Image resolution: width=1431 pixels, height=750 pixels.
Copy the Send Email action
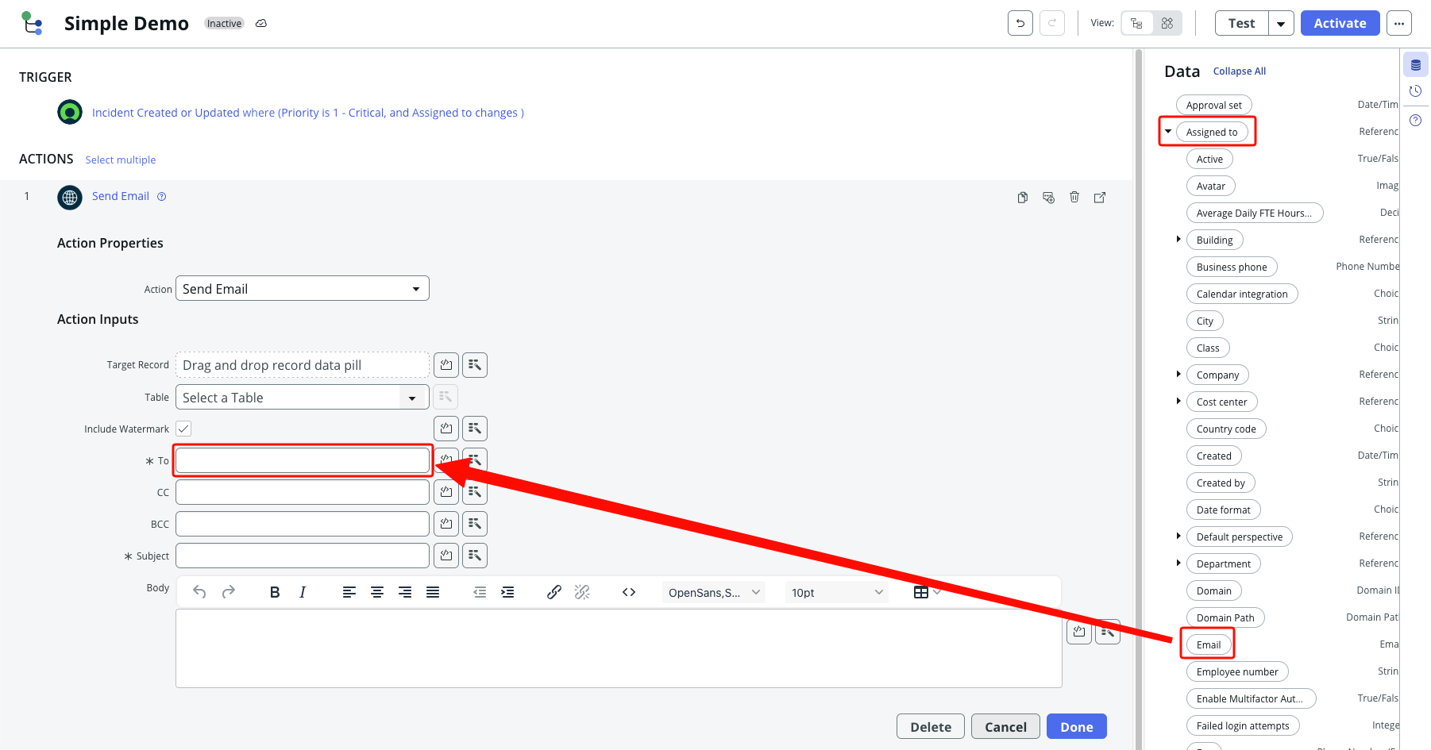(1023, 197)
